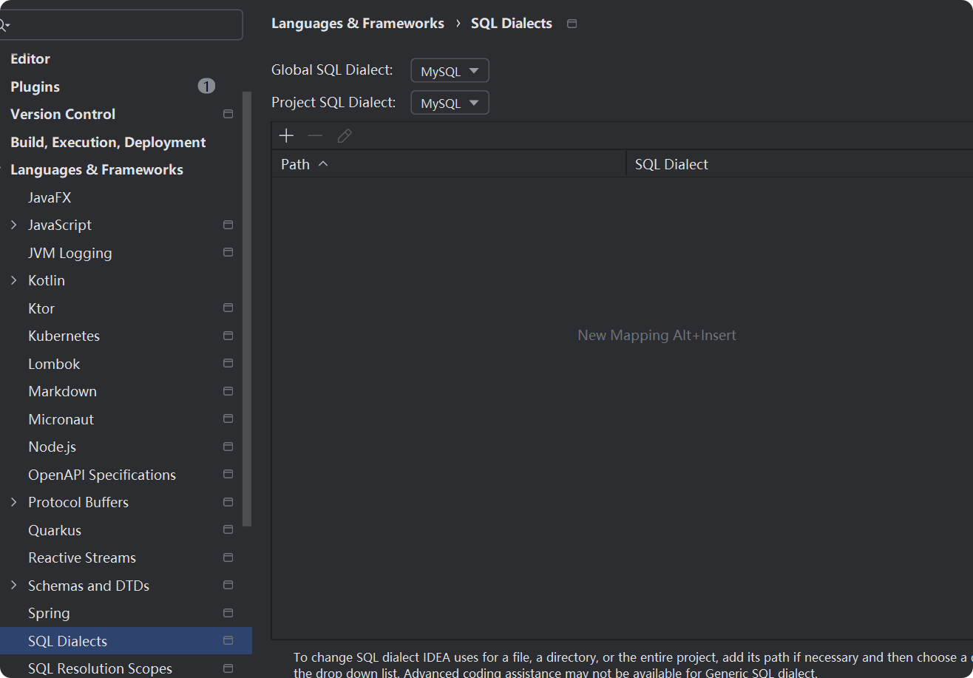Navigate to Plugins via the breadcrumb sidebar entry
The width and height of the screenshot is (973, 678).
click(35, 87)
